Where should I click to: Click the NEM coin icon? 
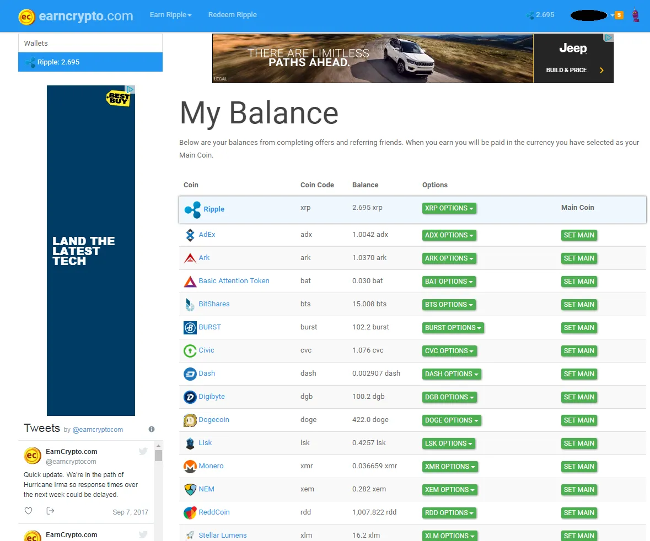coord(190,490)
